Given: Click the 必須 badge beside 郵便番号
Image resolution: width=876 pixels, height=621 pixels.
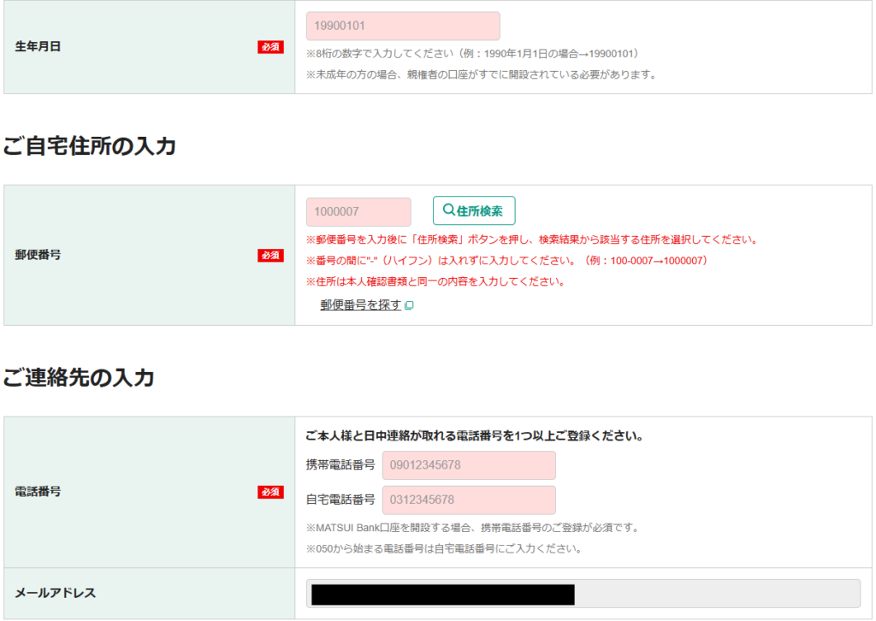Looking at the screenshot, I should coord(270,255).
